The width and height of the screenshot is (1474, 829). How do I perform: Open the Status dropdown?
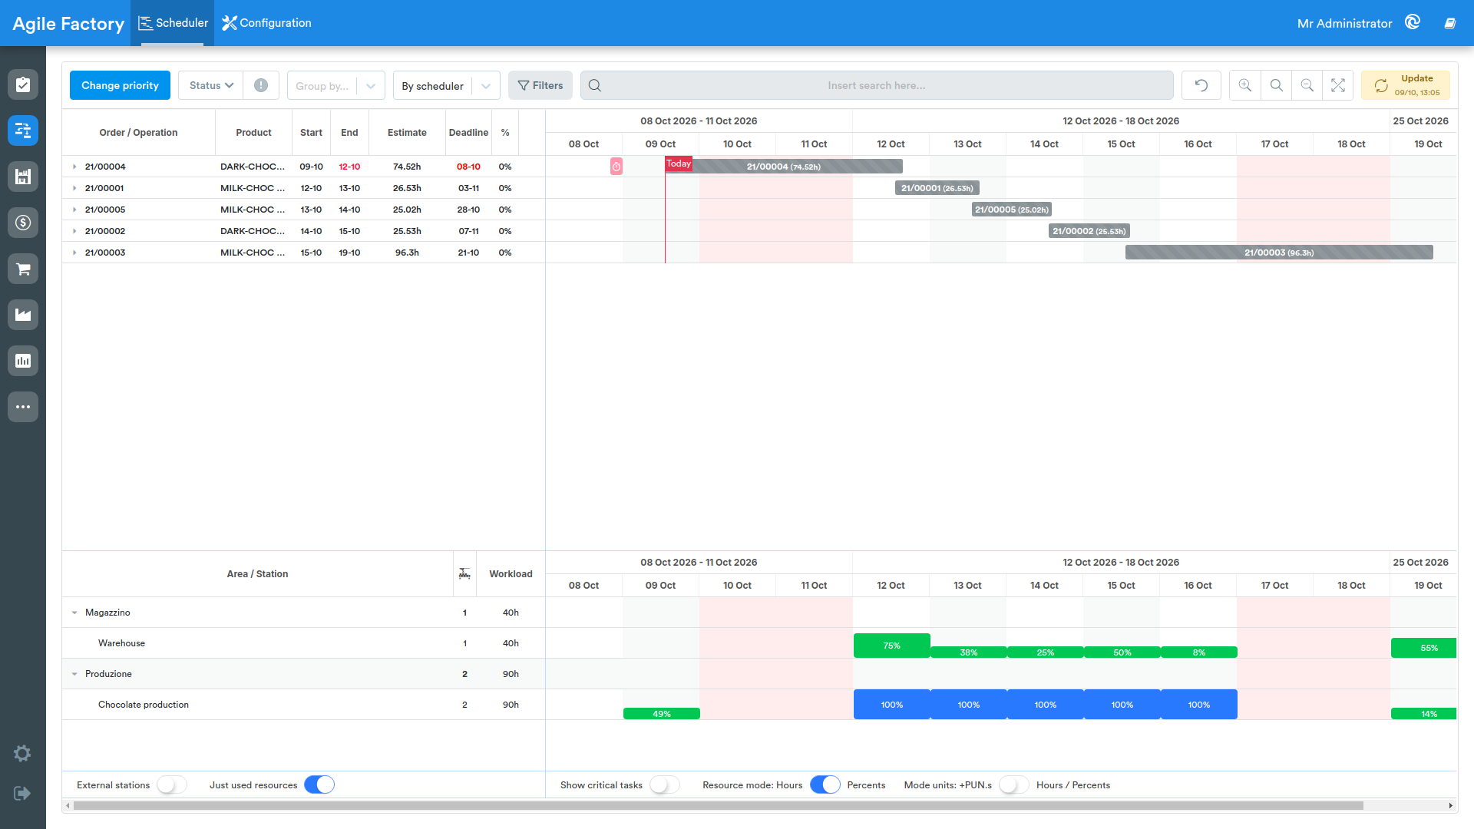(x=211, y=85)
